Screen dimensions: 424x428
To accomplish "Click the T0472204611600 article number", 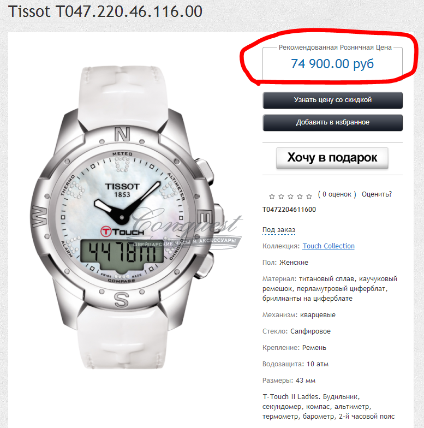I will click(289, 210).
